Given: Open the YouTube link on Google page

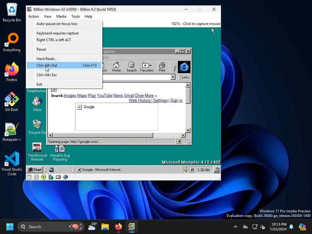Looking at the screenshot, I should [x=105, y=95].
